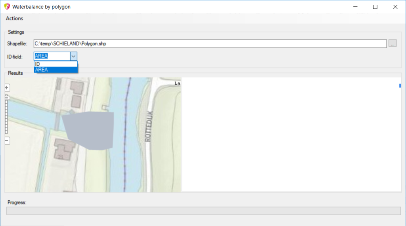Image resolution: width=406 pixels, height=226 pixels.
Task: Click the map zoom out minus button
Action: (7, 141)
